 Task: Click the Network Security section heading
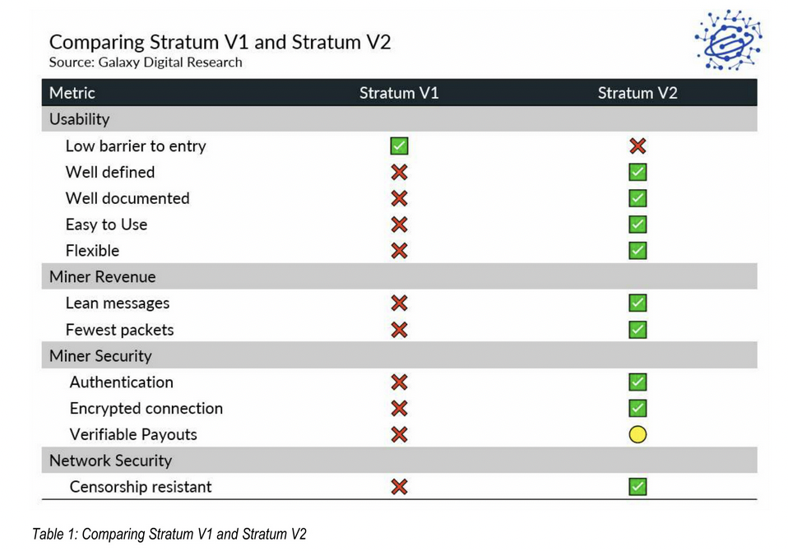pyautogui.click(x=110, y=461)
